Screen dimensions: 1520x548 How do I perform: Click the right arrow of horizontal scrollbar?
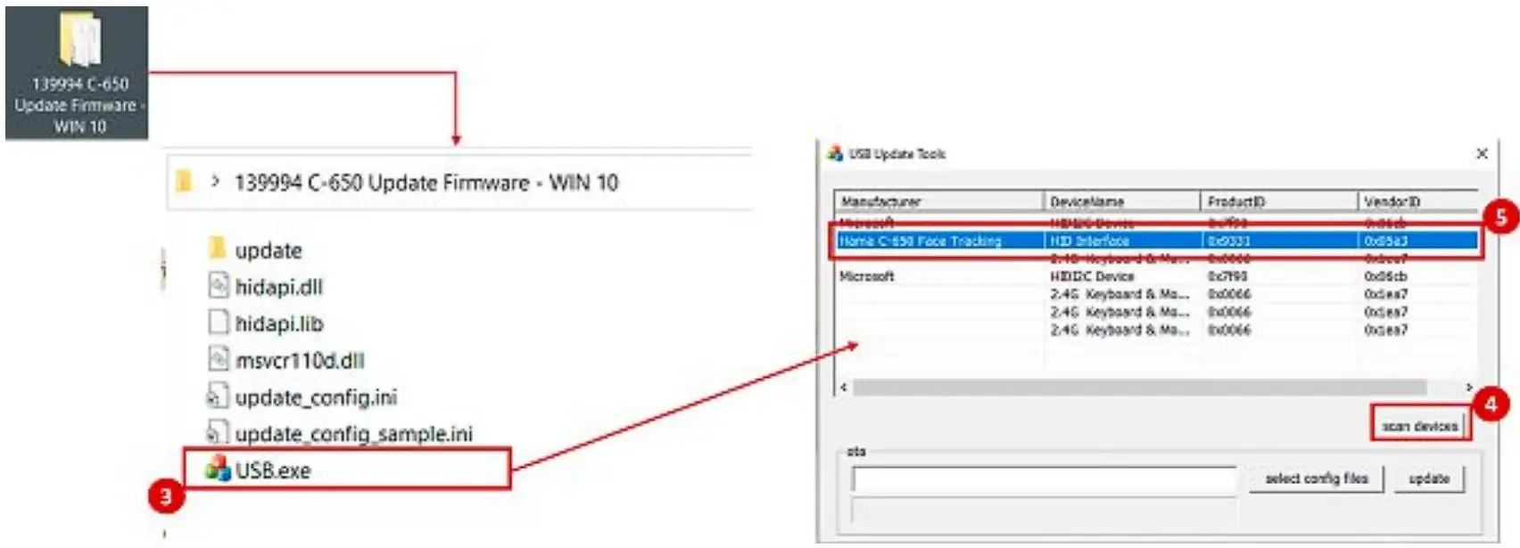(x=1469, y=388)
